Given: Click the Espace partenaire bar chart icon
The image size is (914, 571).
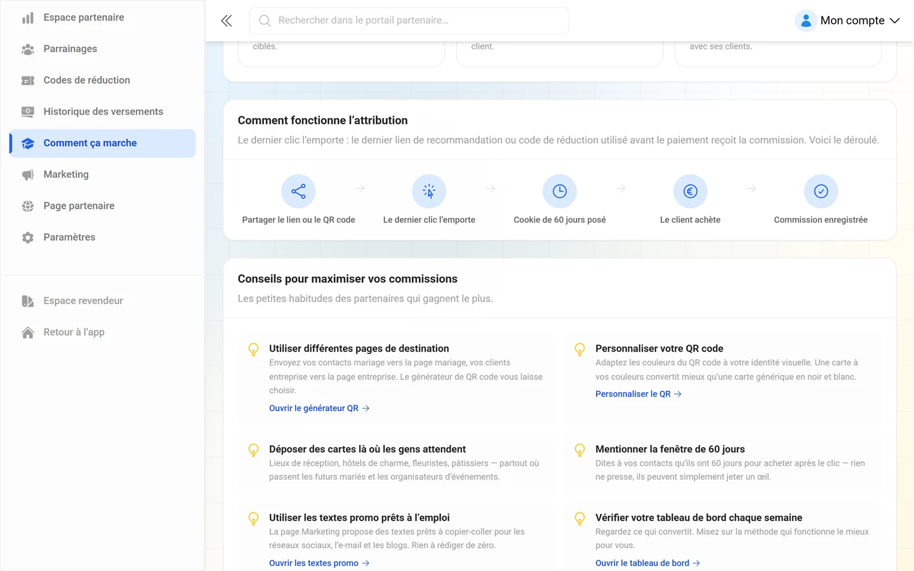Looking at the screenshot, I should [28, 18].
